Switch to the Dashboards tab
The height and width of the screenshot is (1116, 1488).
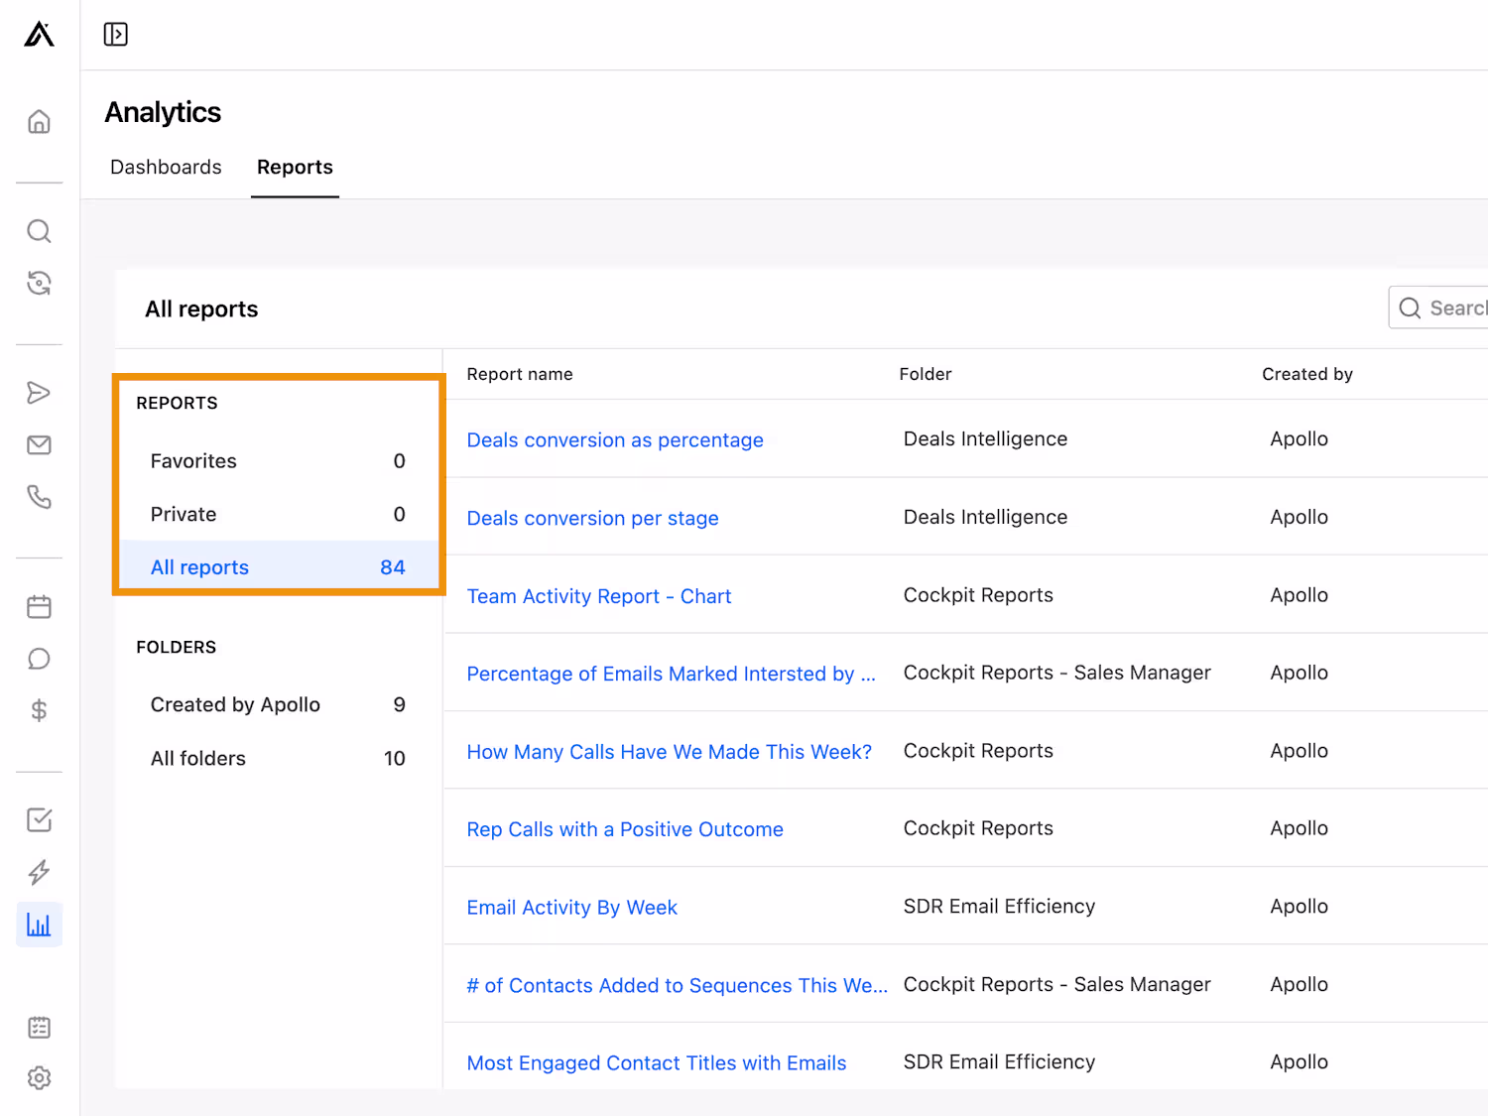(166, 168)
